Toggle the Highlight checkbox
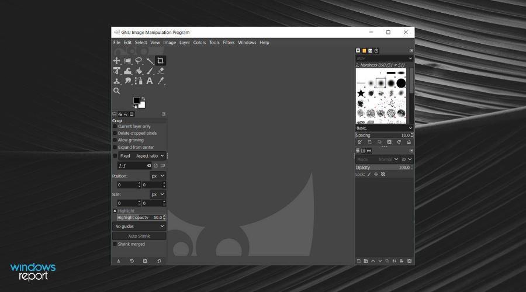Screen dimensions: 526x292 [115, 211]
